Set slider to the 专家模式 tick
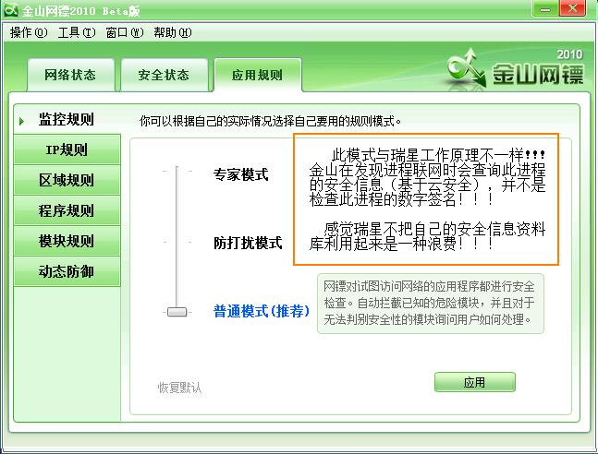598x454 pixels. tap(177, 171)
